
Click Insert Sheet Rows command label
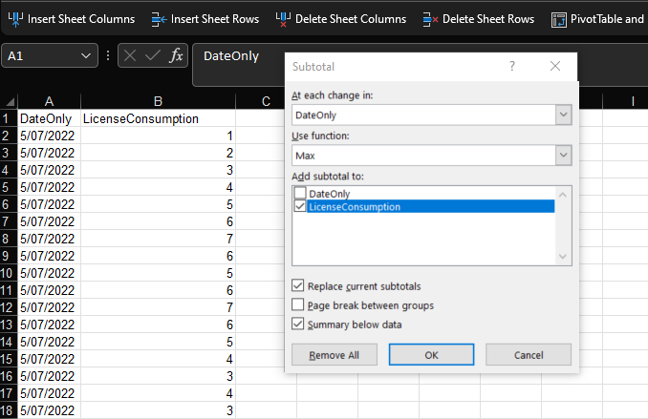tap(215, 19)
